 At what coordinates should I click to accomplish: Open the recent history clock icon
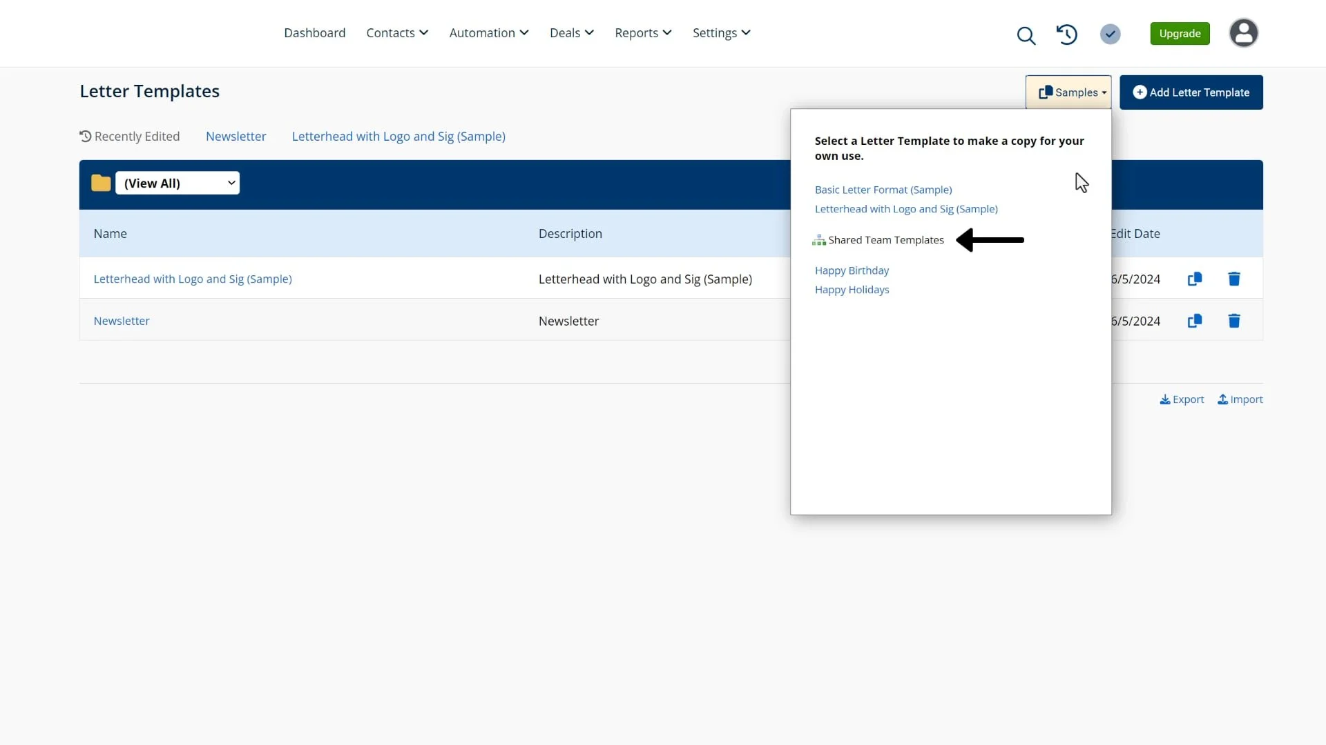pos(1066,34)
